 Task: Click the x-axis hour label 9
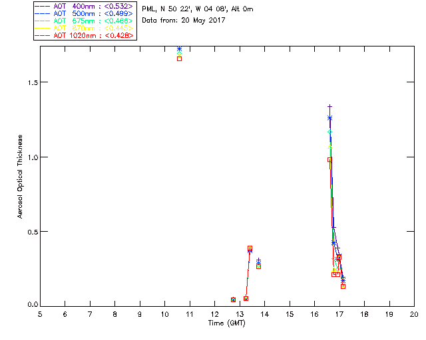140,314
